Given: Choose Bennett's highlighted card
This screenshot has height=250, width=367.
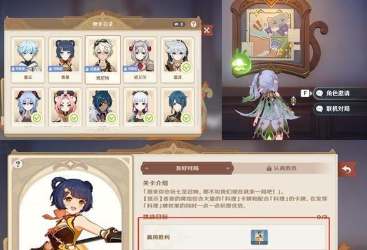Looking at the screenshot, I should 103,60.
